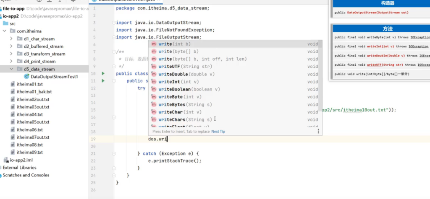Click the DataOutputStreamTest1 class icon in tree
The image size is (430, 199).
27,77
